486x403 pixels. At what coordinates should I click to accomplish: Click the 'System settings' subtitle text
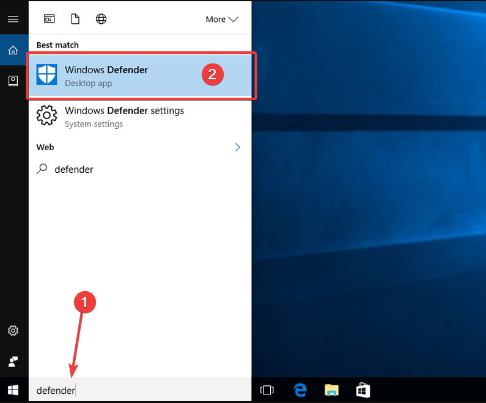click(x=94, y=124)
